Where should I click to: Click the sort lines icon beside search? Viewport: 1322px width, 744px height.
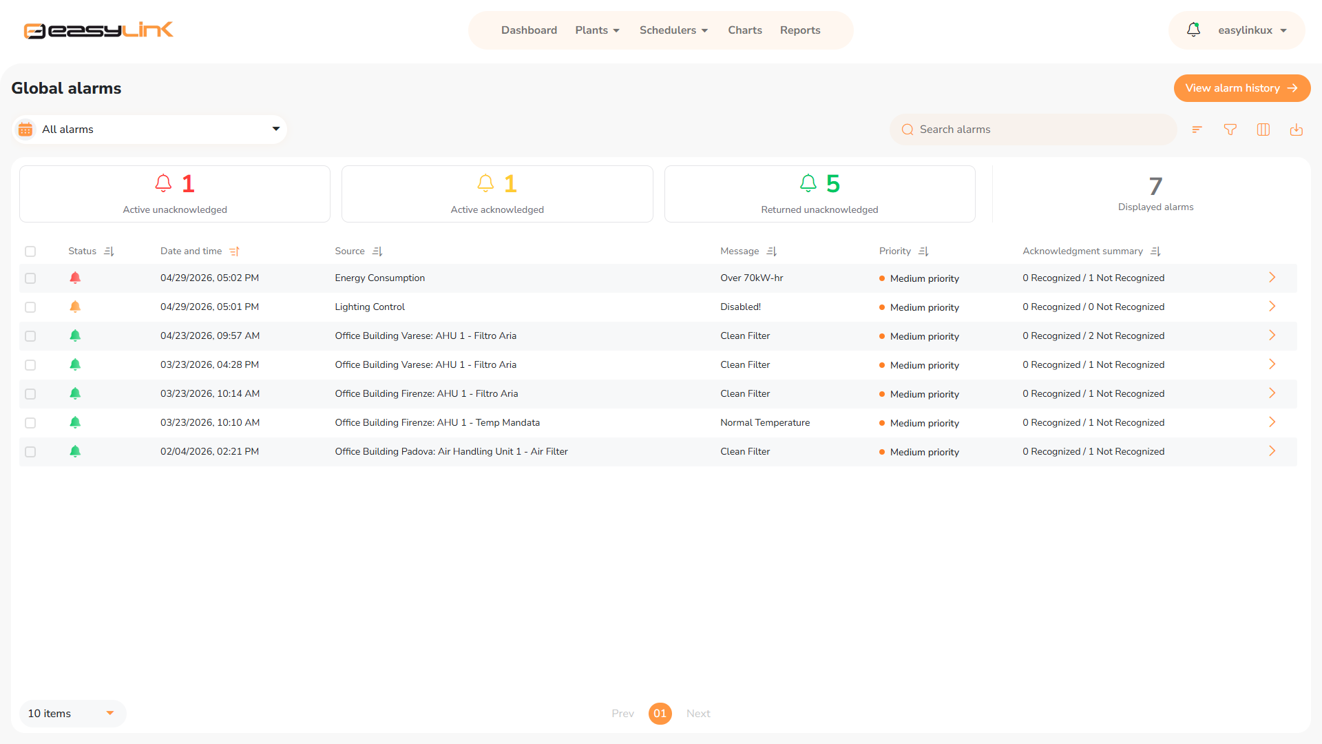[x=1197, y=130]
